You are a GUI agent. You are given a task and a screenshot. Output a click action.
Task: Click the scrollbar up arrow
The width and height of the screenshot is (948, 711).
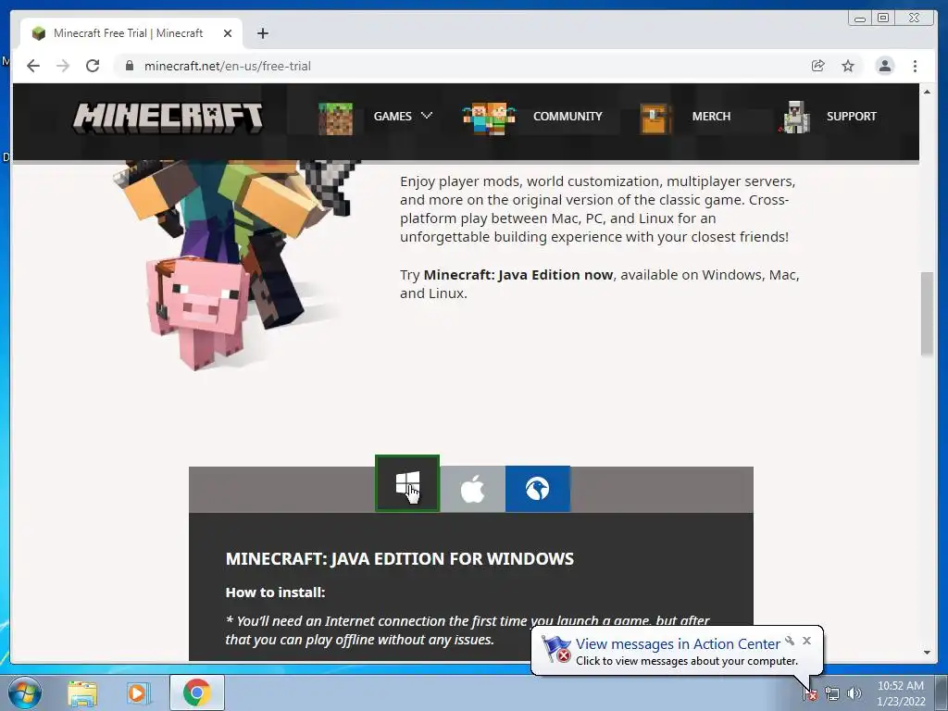(927, 92)
